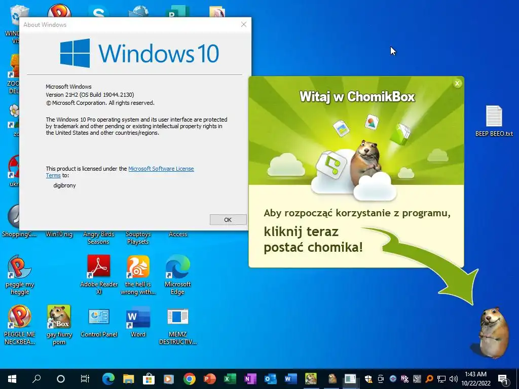Open taskbar Search magnifier
This screenshot has height=389, width=519.
pos(36,379)
